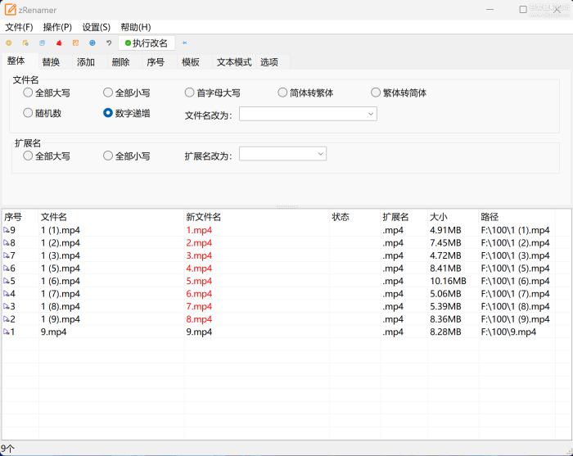Select the 简体转繁体 radio option
The height and width of the screenshot is (456, 573).
[282, 93]
